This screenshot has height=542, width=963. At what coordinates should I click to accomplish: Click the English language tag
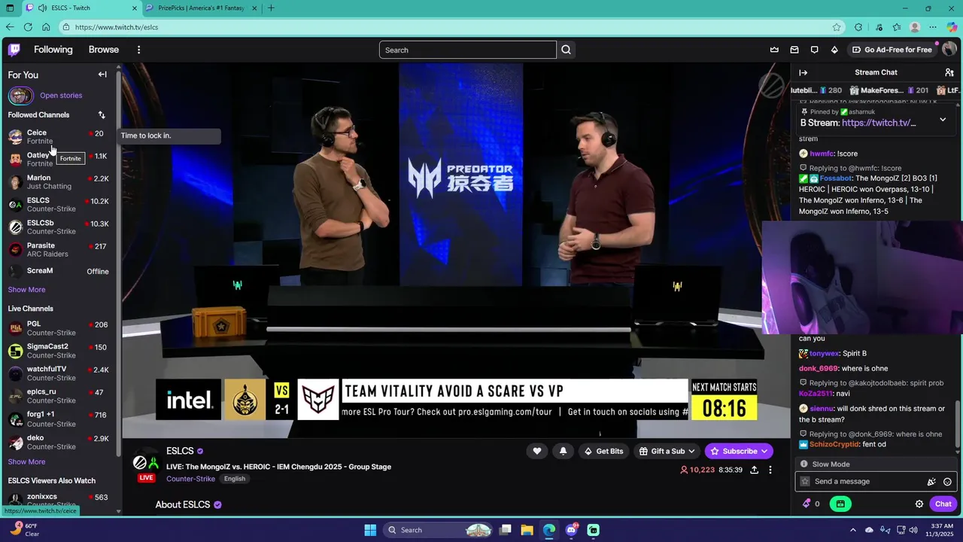pos(234,479)
